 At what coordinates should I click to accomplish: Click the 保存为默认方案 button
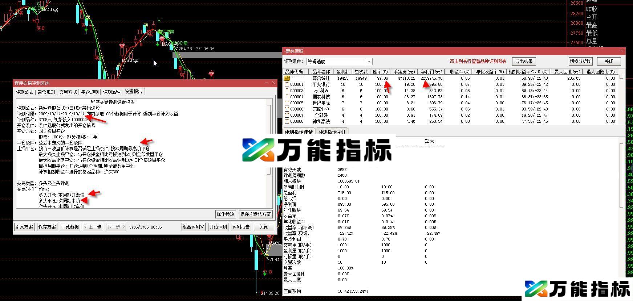coord(256,214)
